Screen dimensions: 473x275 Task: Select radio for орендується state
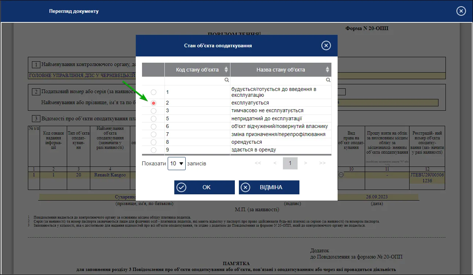153,142
